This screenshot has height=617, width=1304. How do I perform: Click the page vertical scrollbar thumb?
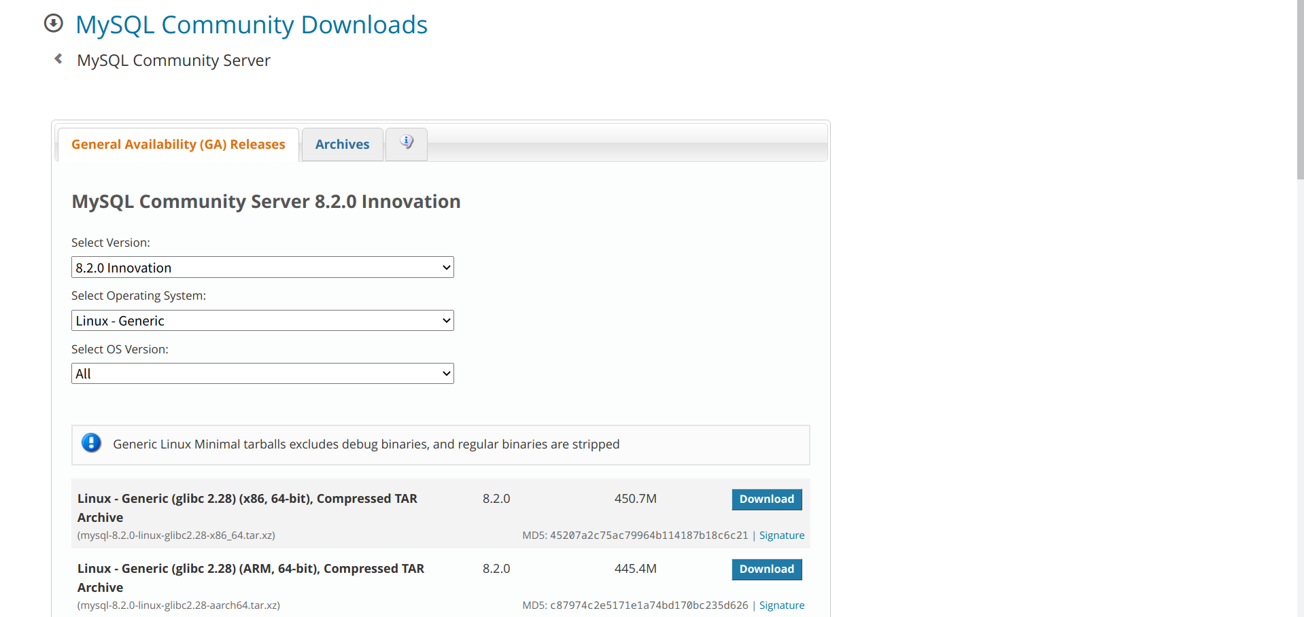(1300, 89)
